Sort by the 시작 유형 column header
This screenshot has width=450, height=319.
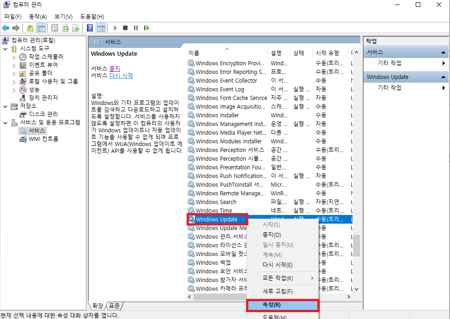tap(330, 53)
